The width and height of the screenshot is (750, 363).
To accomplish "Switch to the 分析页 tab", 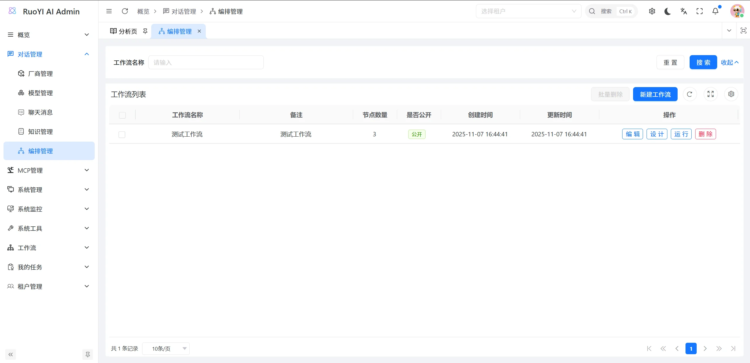I will point(127,31).
